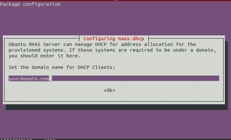Viewport: 231px width, 140px height.
Task: Click the 'provisioned systems' description line
Action: [x=112, y=50]
